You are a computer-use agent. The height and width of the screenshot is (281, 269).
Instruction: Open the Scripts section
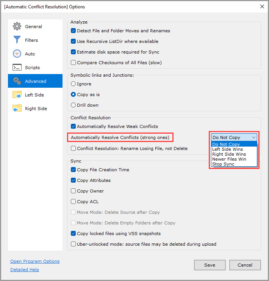pos(35,67)
